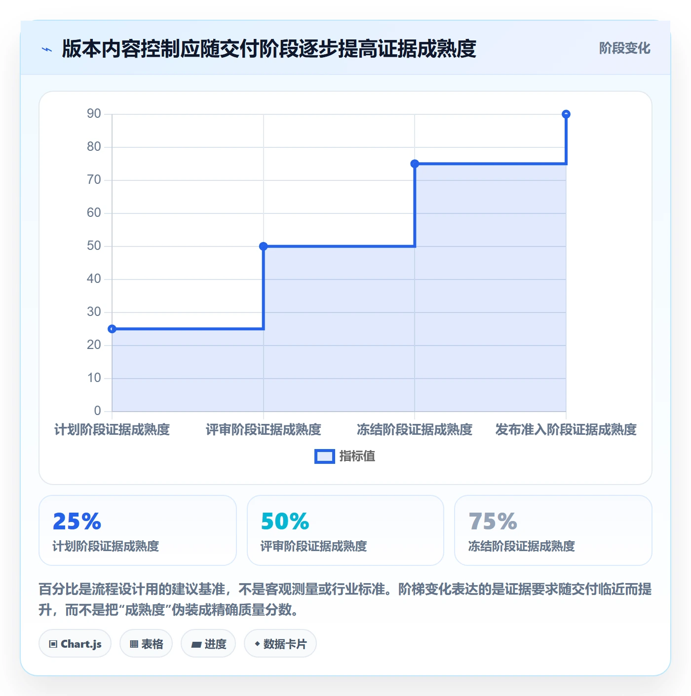Click the title 版本内容控制应随交付阶段逐步提高证据成熟度
Screen dimensions: 691x696
click(x=269, y=49)
